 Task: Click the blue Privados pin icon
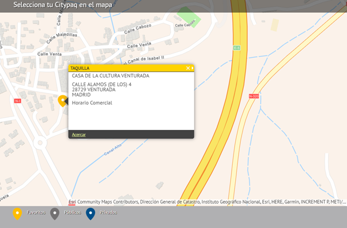(x=90, y=214)
